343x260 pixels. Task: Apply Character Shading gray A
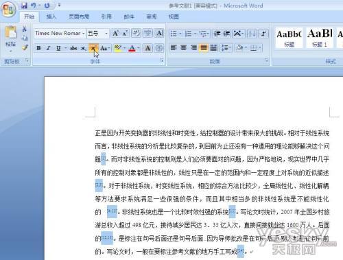pos(147,48)
